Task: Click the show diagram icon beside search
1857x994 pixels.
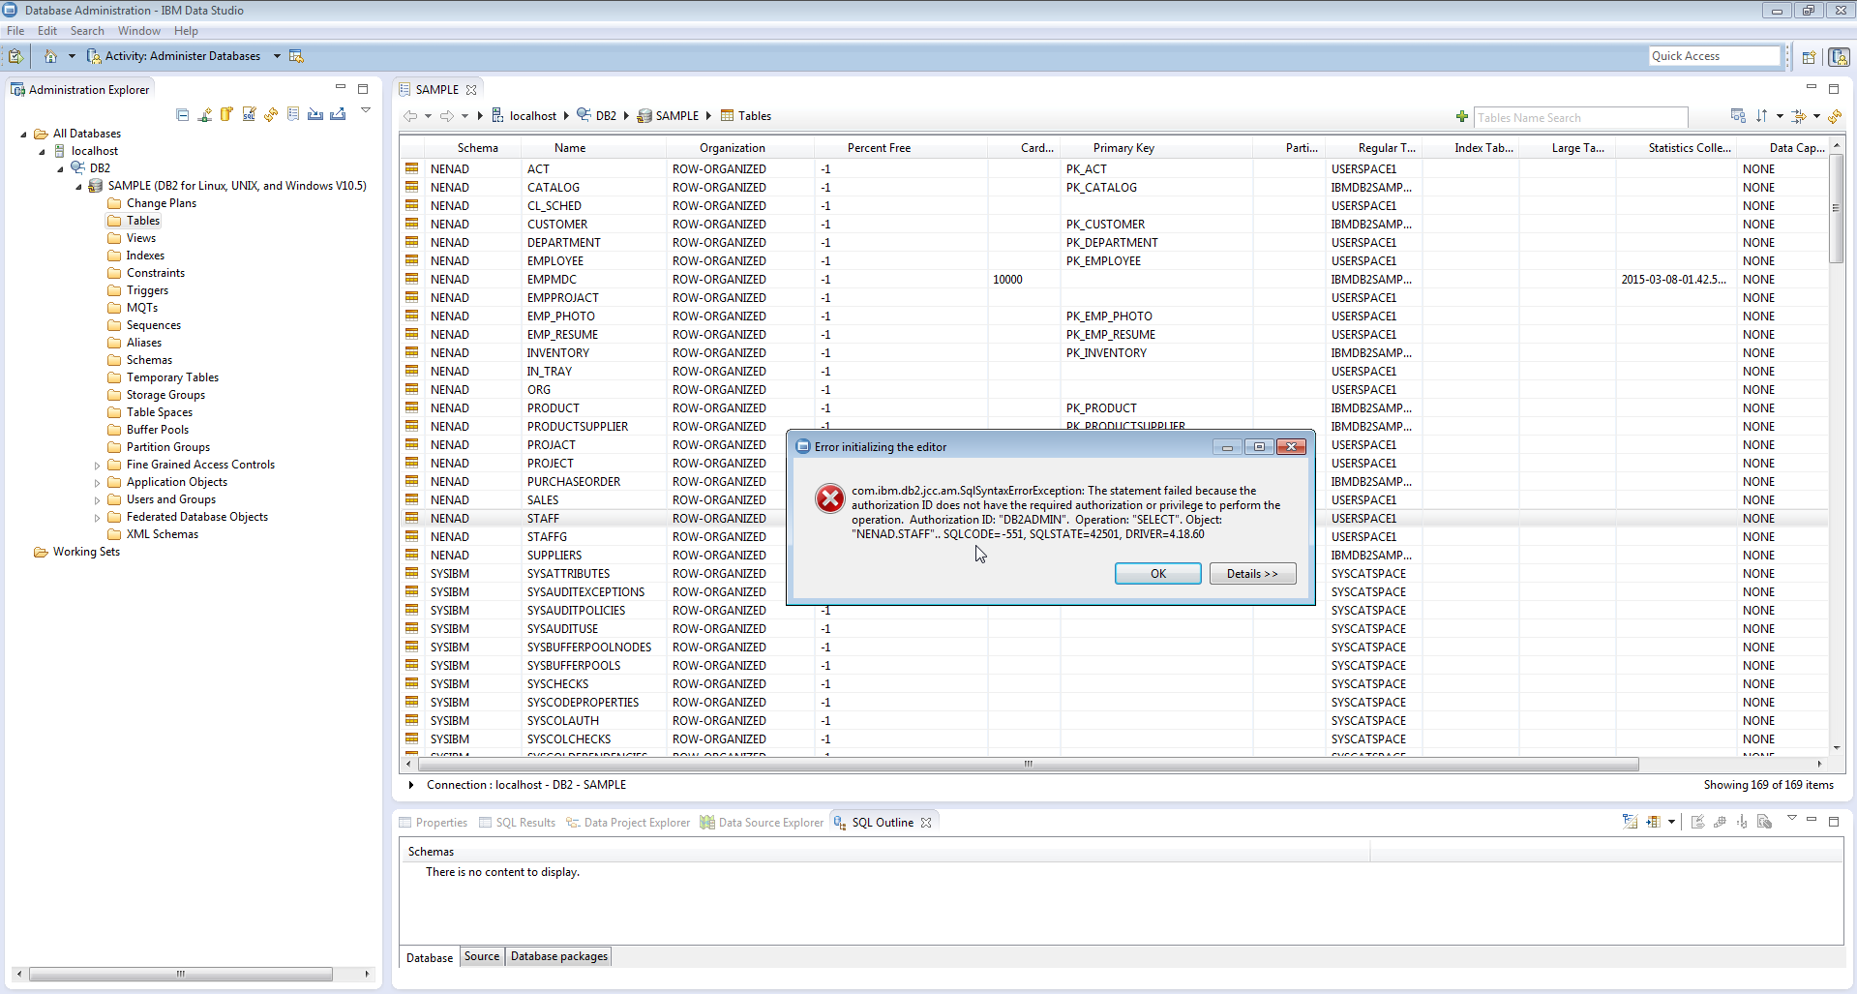Action: click(1738, 116)
